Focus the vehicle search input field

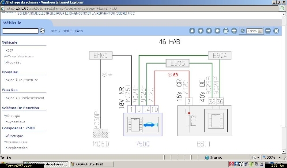point(20,31)
